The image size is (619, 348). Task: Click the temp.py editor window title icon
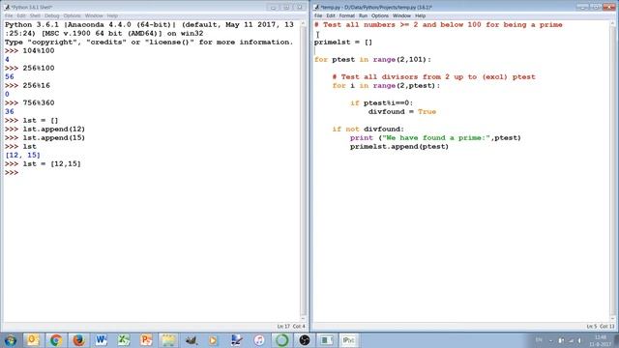pos(316,7)
